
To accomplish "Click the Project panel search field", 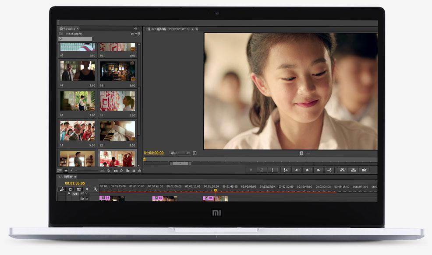I will pyautogui.click(x=75, y=39).
